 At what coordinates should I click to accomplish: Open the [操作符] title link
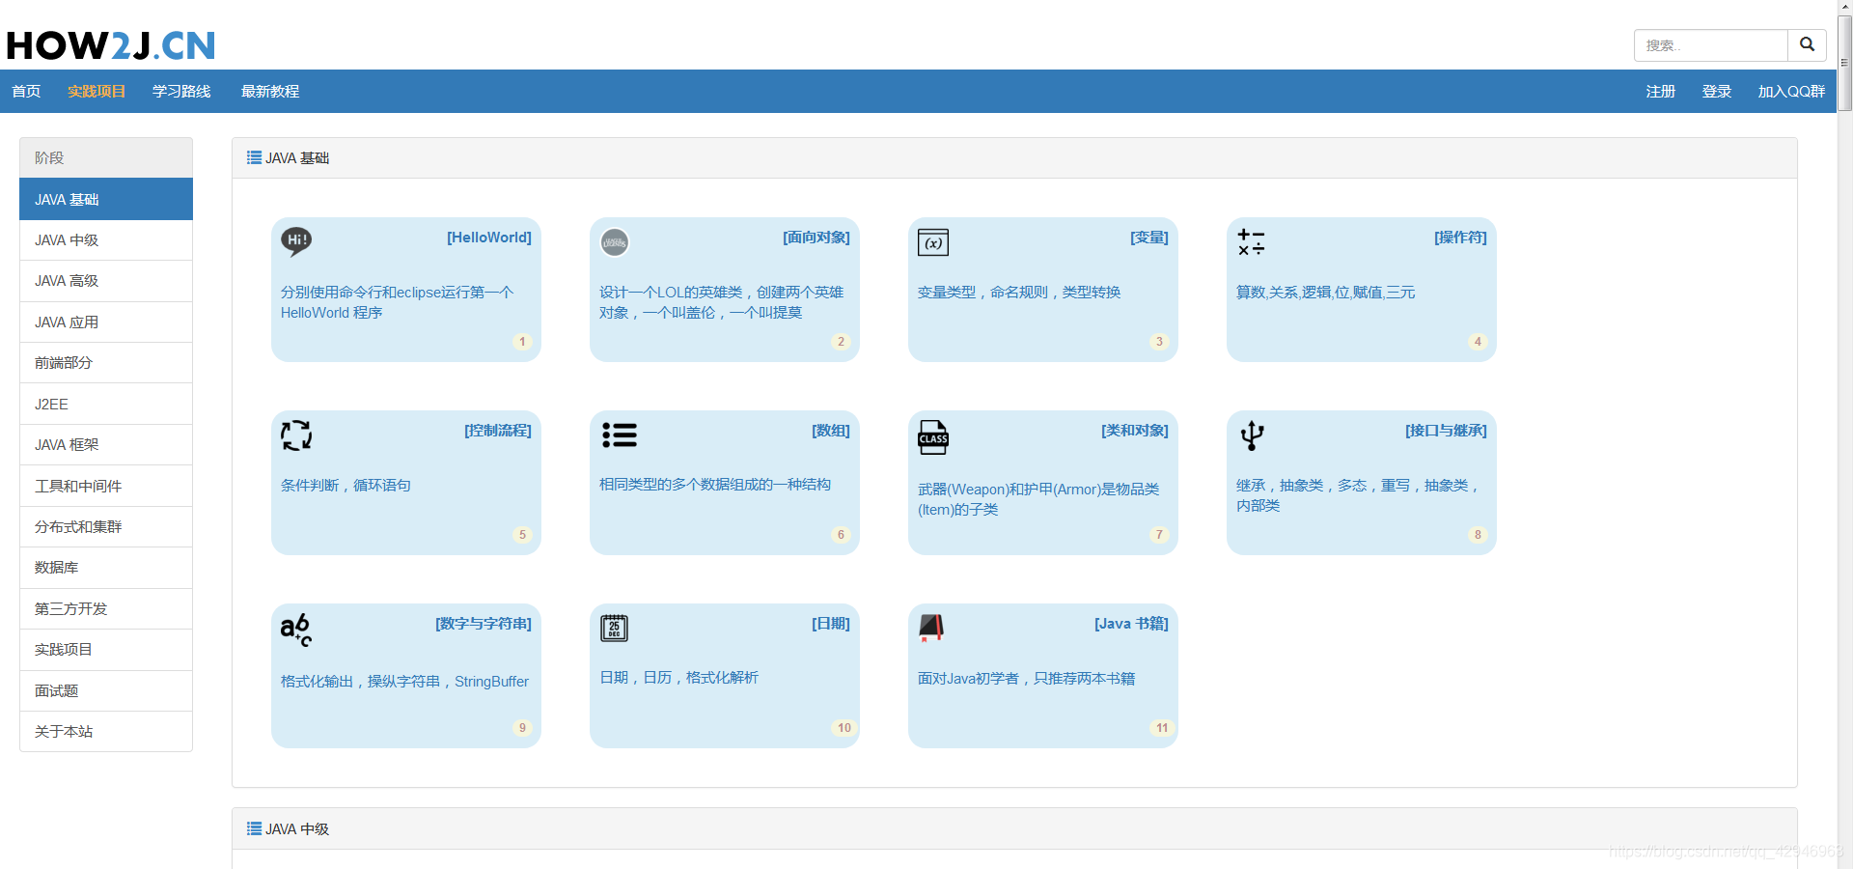click(1460, 238)
